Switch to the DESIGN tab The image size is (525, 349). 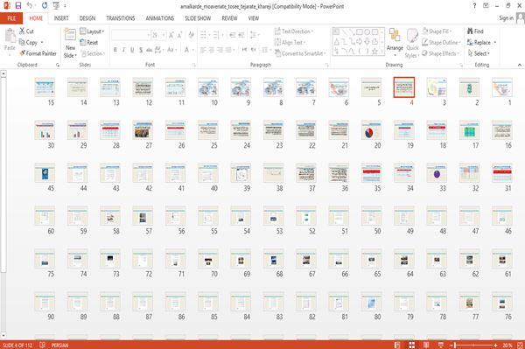click(87, 18)
